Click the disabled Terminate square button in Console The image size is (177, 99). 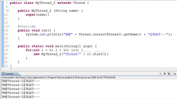(160, 74)
